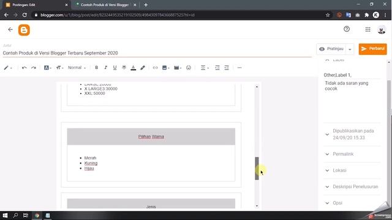Click the address bar URL
The width and height of the screenshot is (392, 220).
pos(118,15)
